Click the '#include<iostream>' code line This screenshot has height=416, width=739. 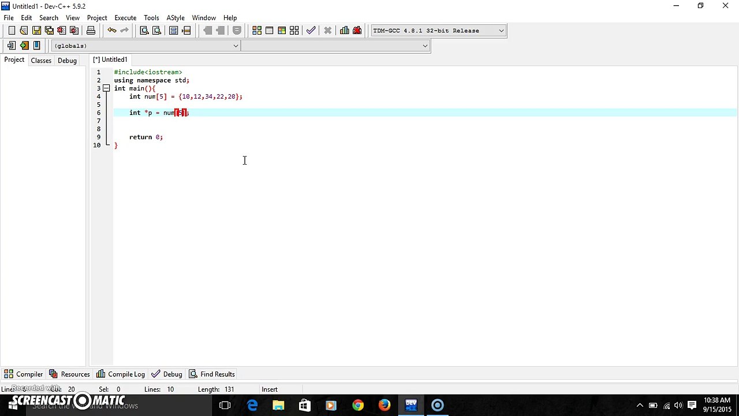148,72
